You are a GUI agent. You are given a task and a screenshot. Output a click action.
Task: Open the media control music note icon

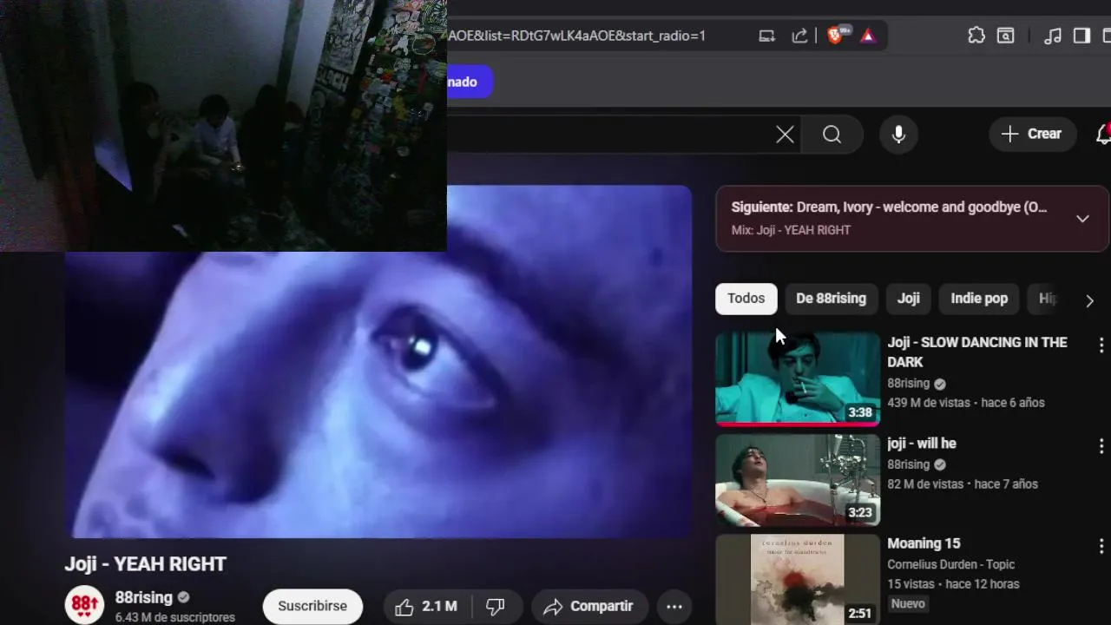[x=1052, y=36]
